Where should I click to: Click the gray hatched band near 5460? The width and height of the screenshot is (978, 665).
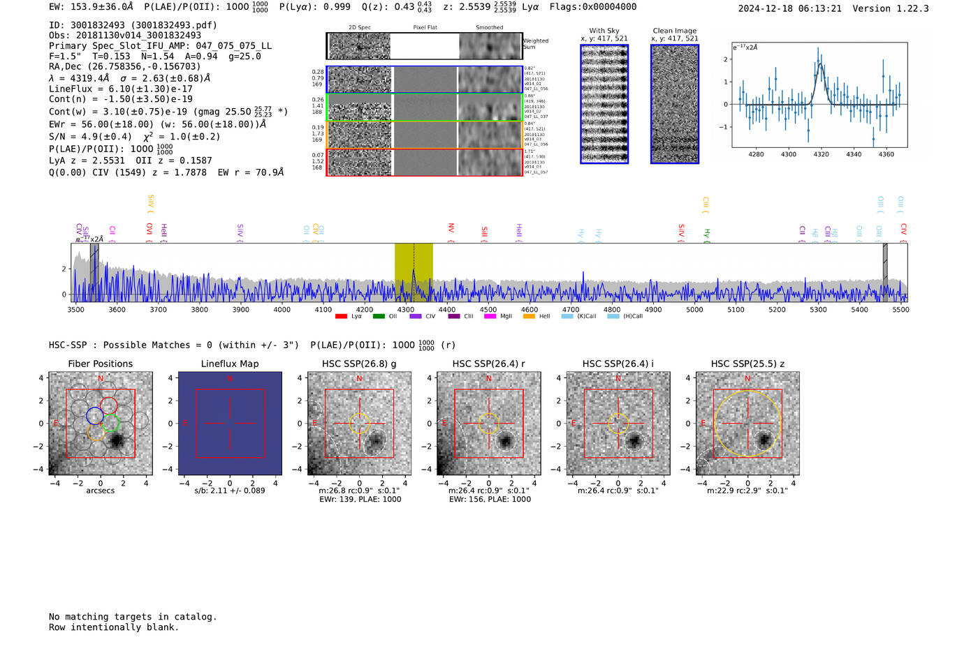(x=885, y=272)
